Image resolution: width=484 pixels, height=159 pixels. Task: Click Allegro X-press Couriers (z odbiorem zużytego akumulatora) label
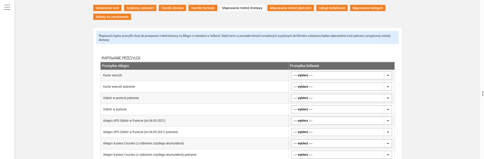tap(143, 143)
